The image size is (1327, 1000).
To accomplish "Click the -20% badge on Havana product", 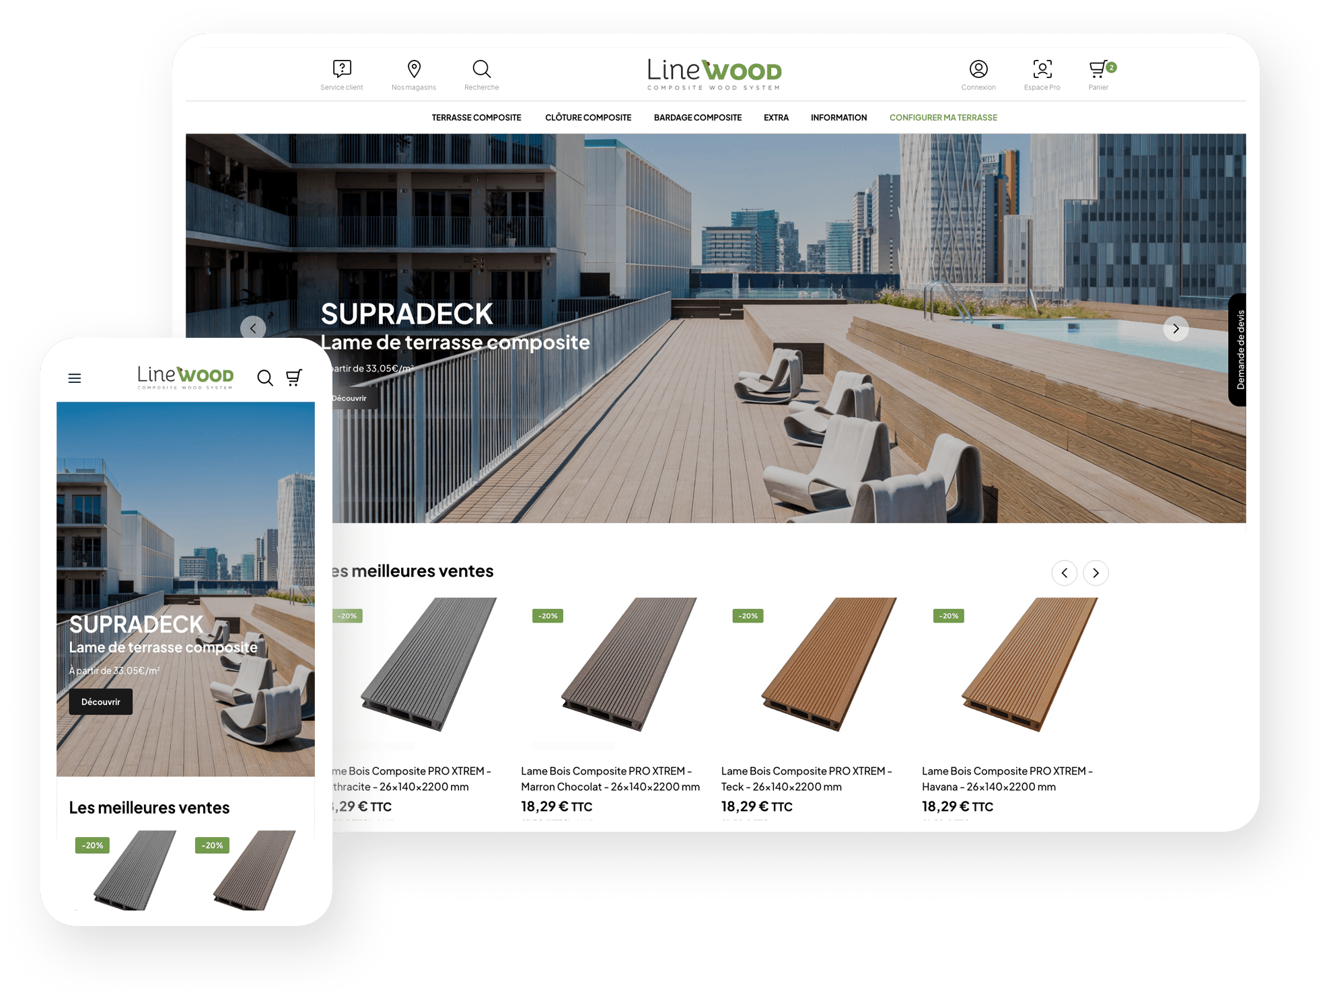I will pos(948,616).
